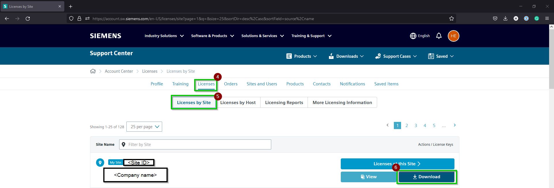The image size is (554, 188).
Task: Expand the Downloads dropdown in Support Center
Action: (346, 56)
